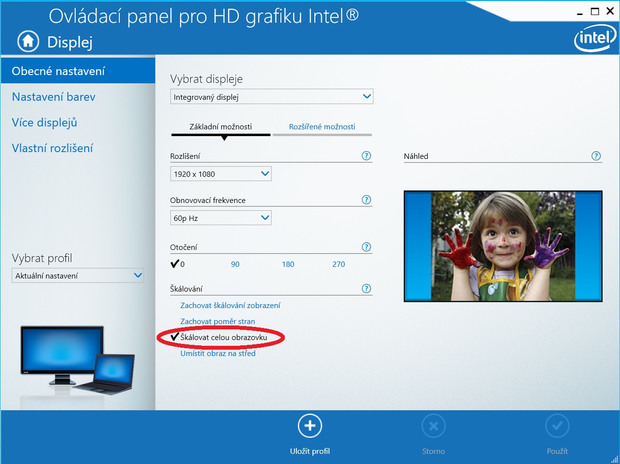Viewport: 620px width, 464px height.
Task: Select rotation 0 degrees
Action: tap(178, 264)
